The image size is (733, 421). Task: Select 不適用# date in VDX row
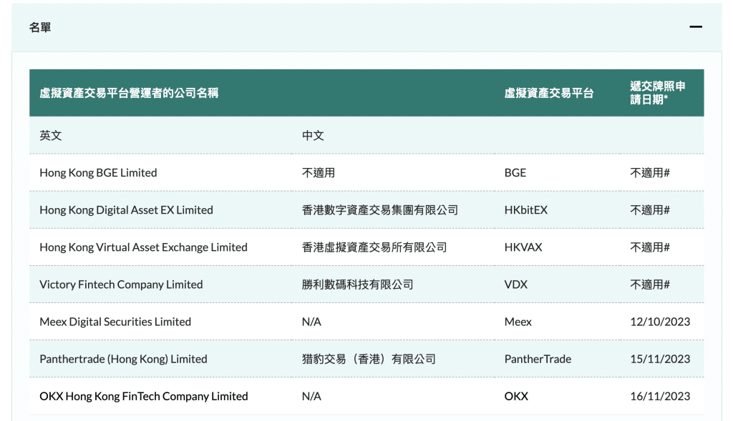pos(650,284)
